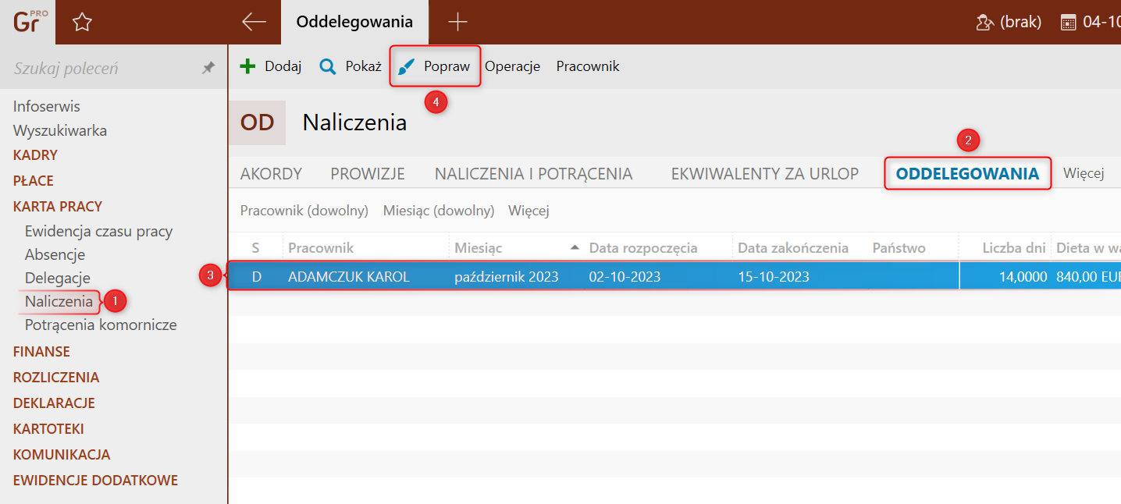Pin the command search panel
Screen dimensions: 1121x504
click(x=208, y=68)
